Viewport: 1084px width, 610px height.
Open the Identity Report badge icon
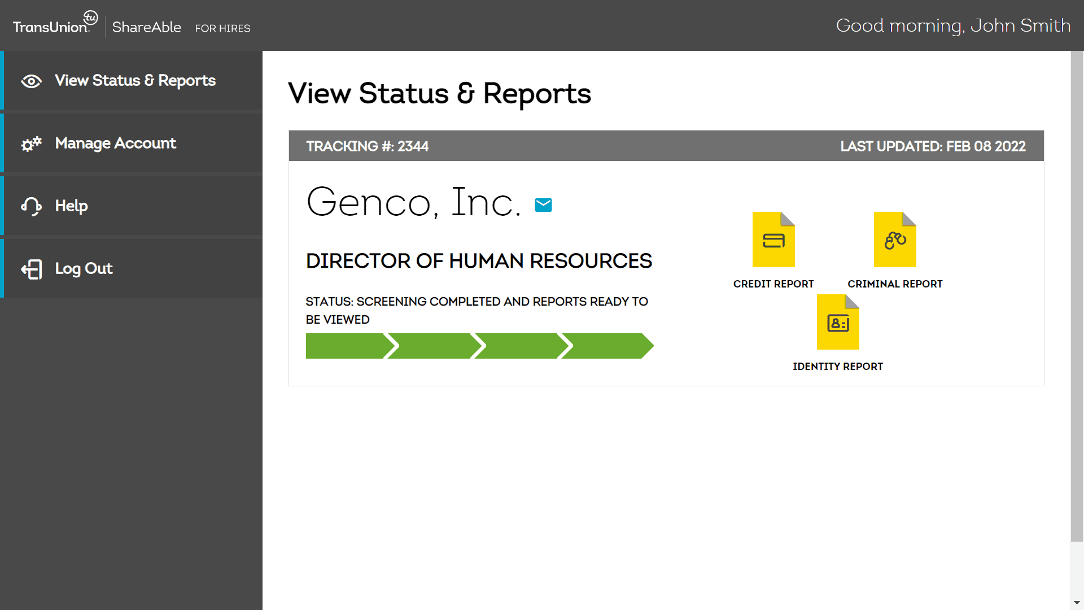point(838,322)
